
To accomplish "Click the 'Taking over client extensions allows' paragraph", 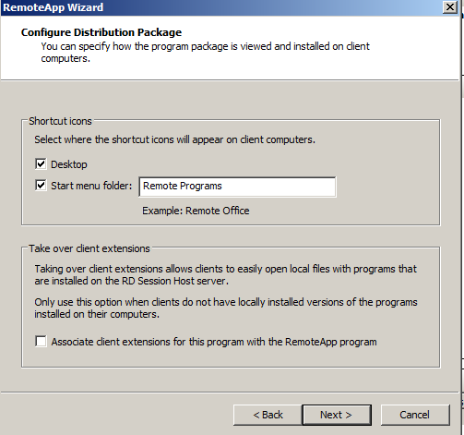I will click(225, 274).
